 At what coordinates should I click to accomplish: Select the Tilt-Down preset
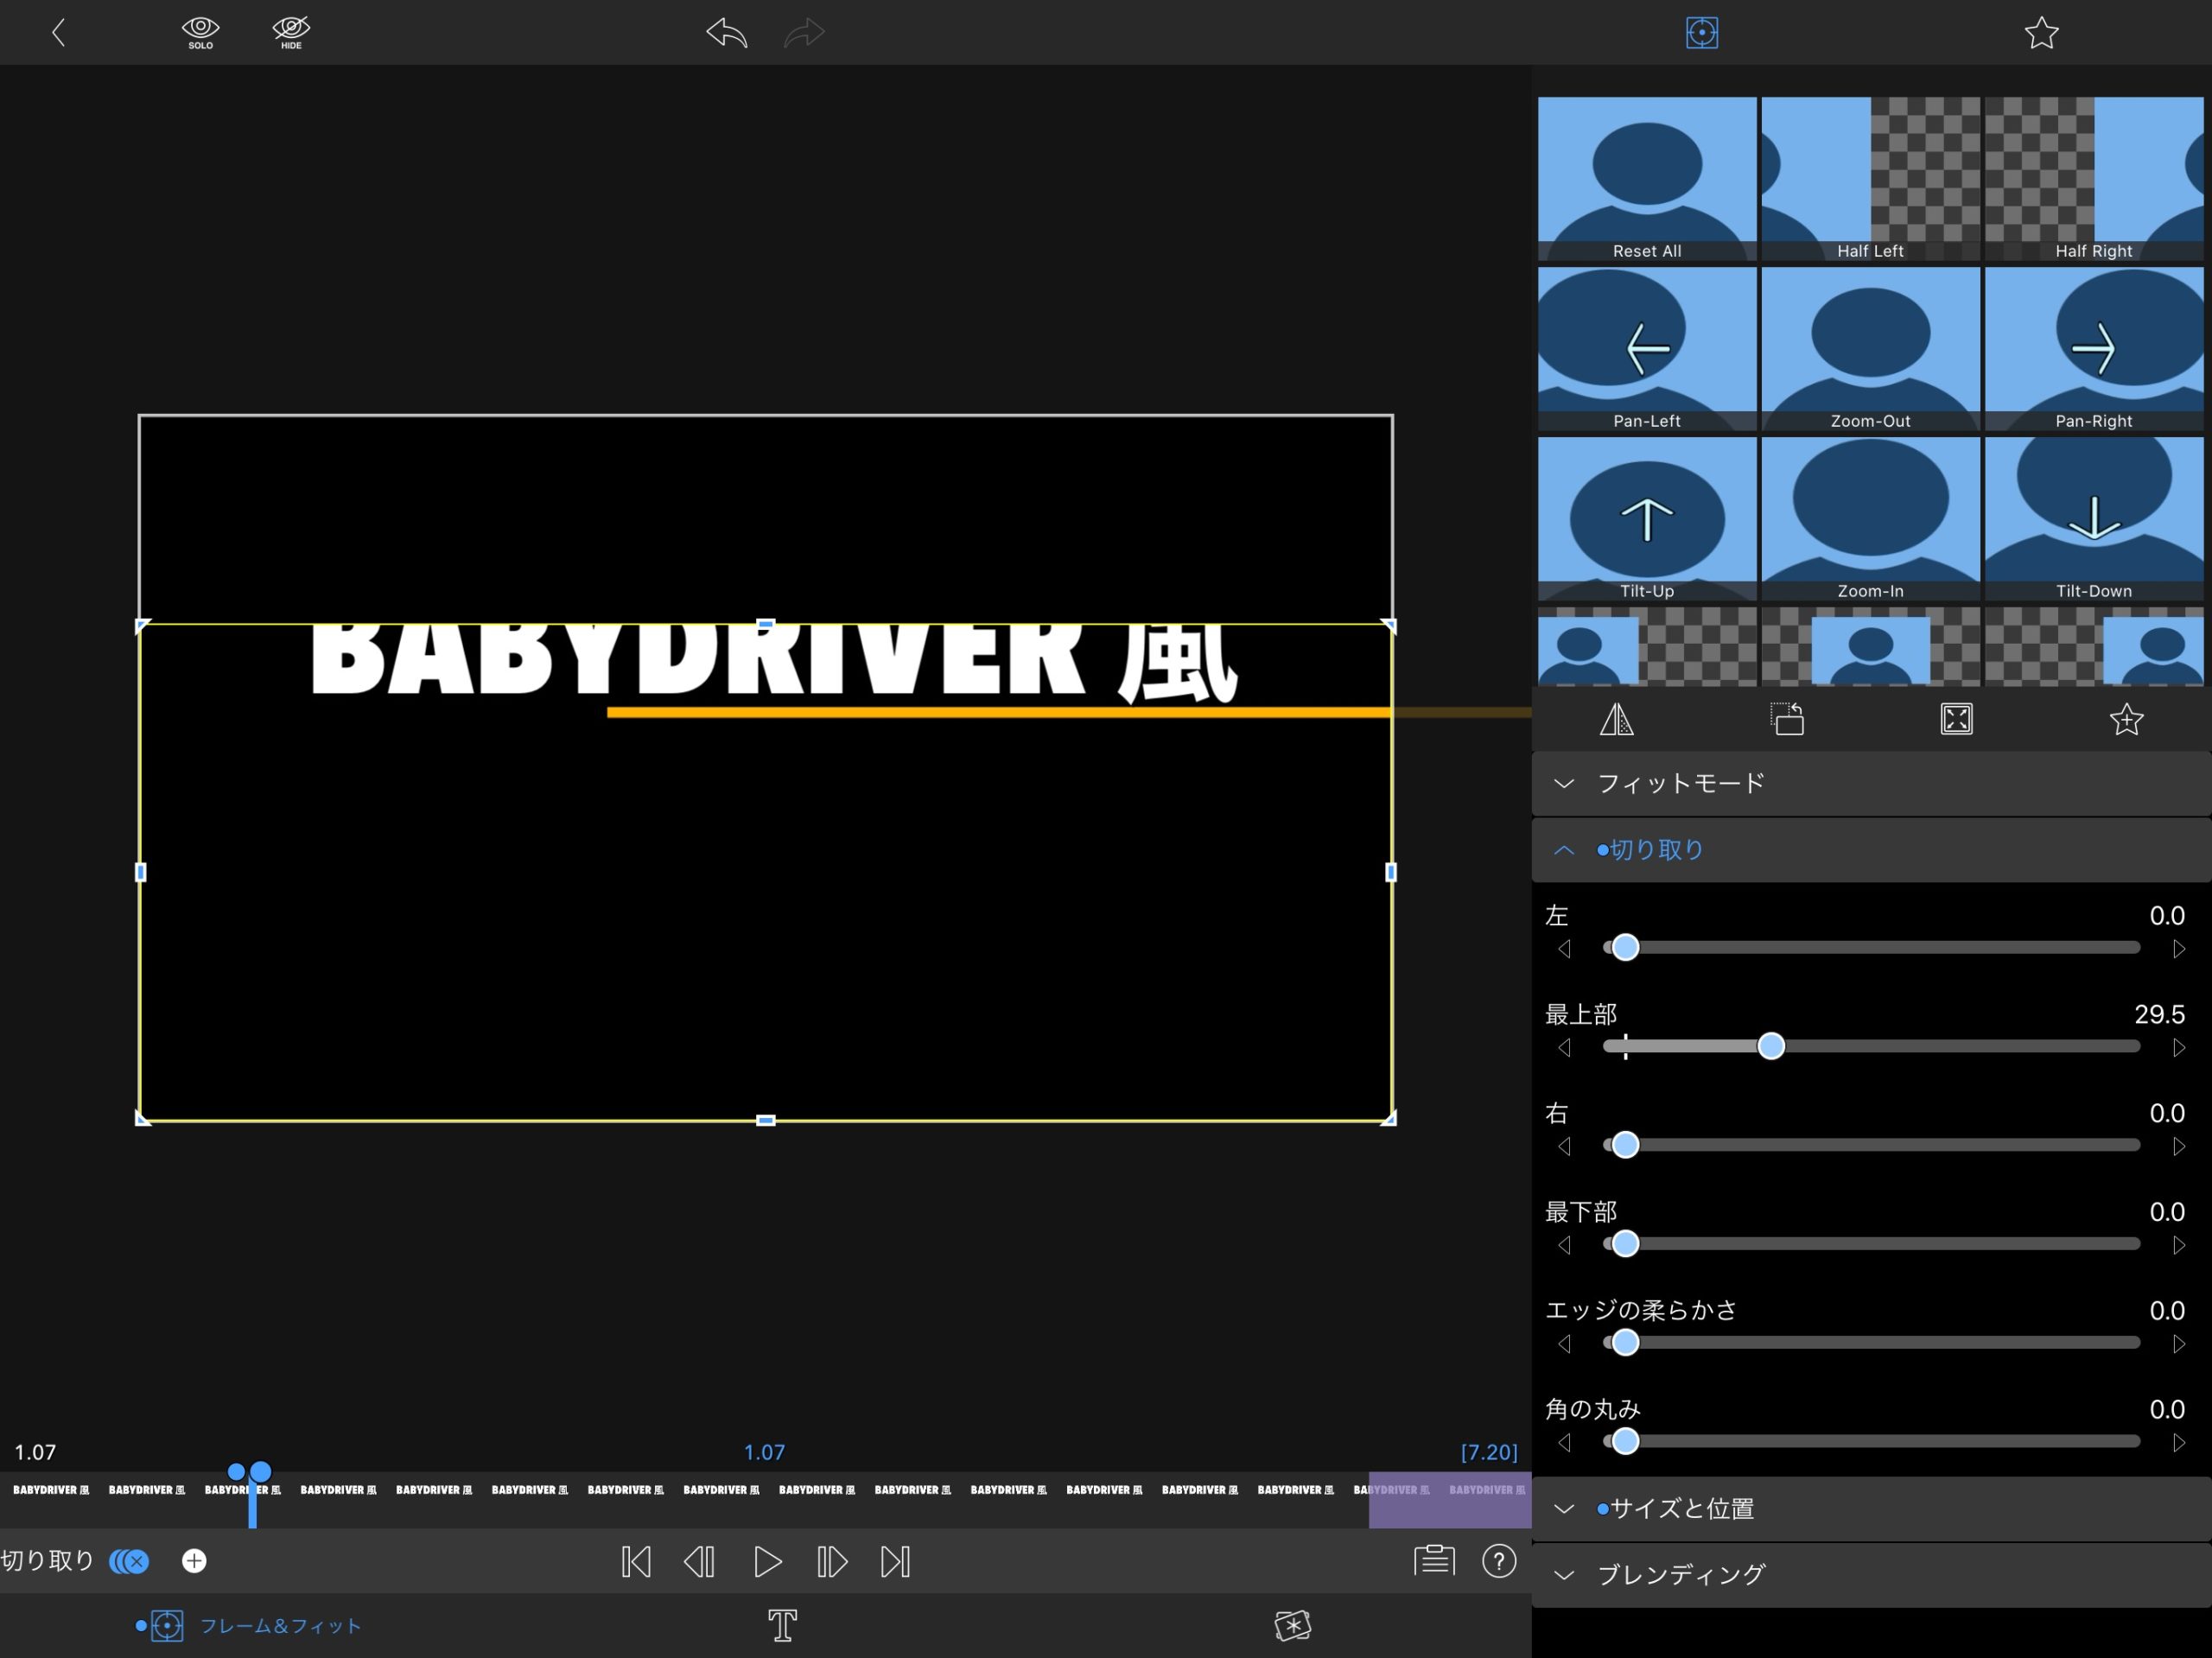click(2094, 519)
